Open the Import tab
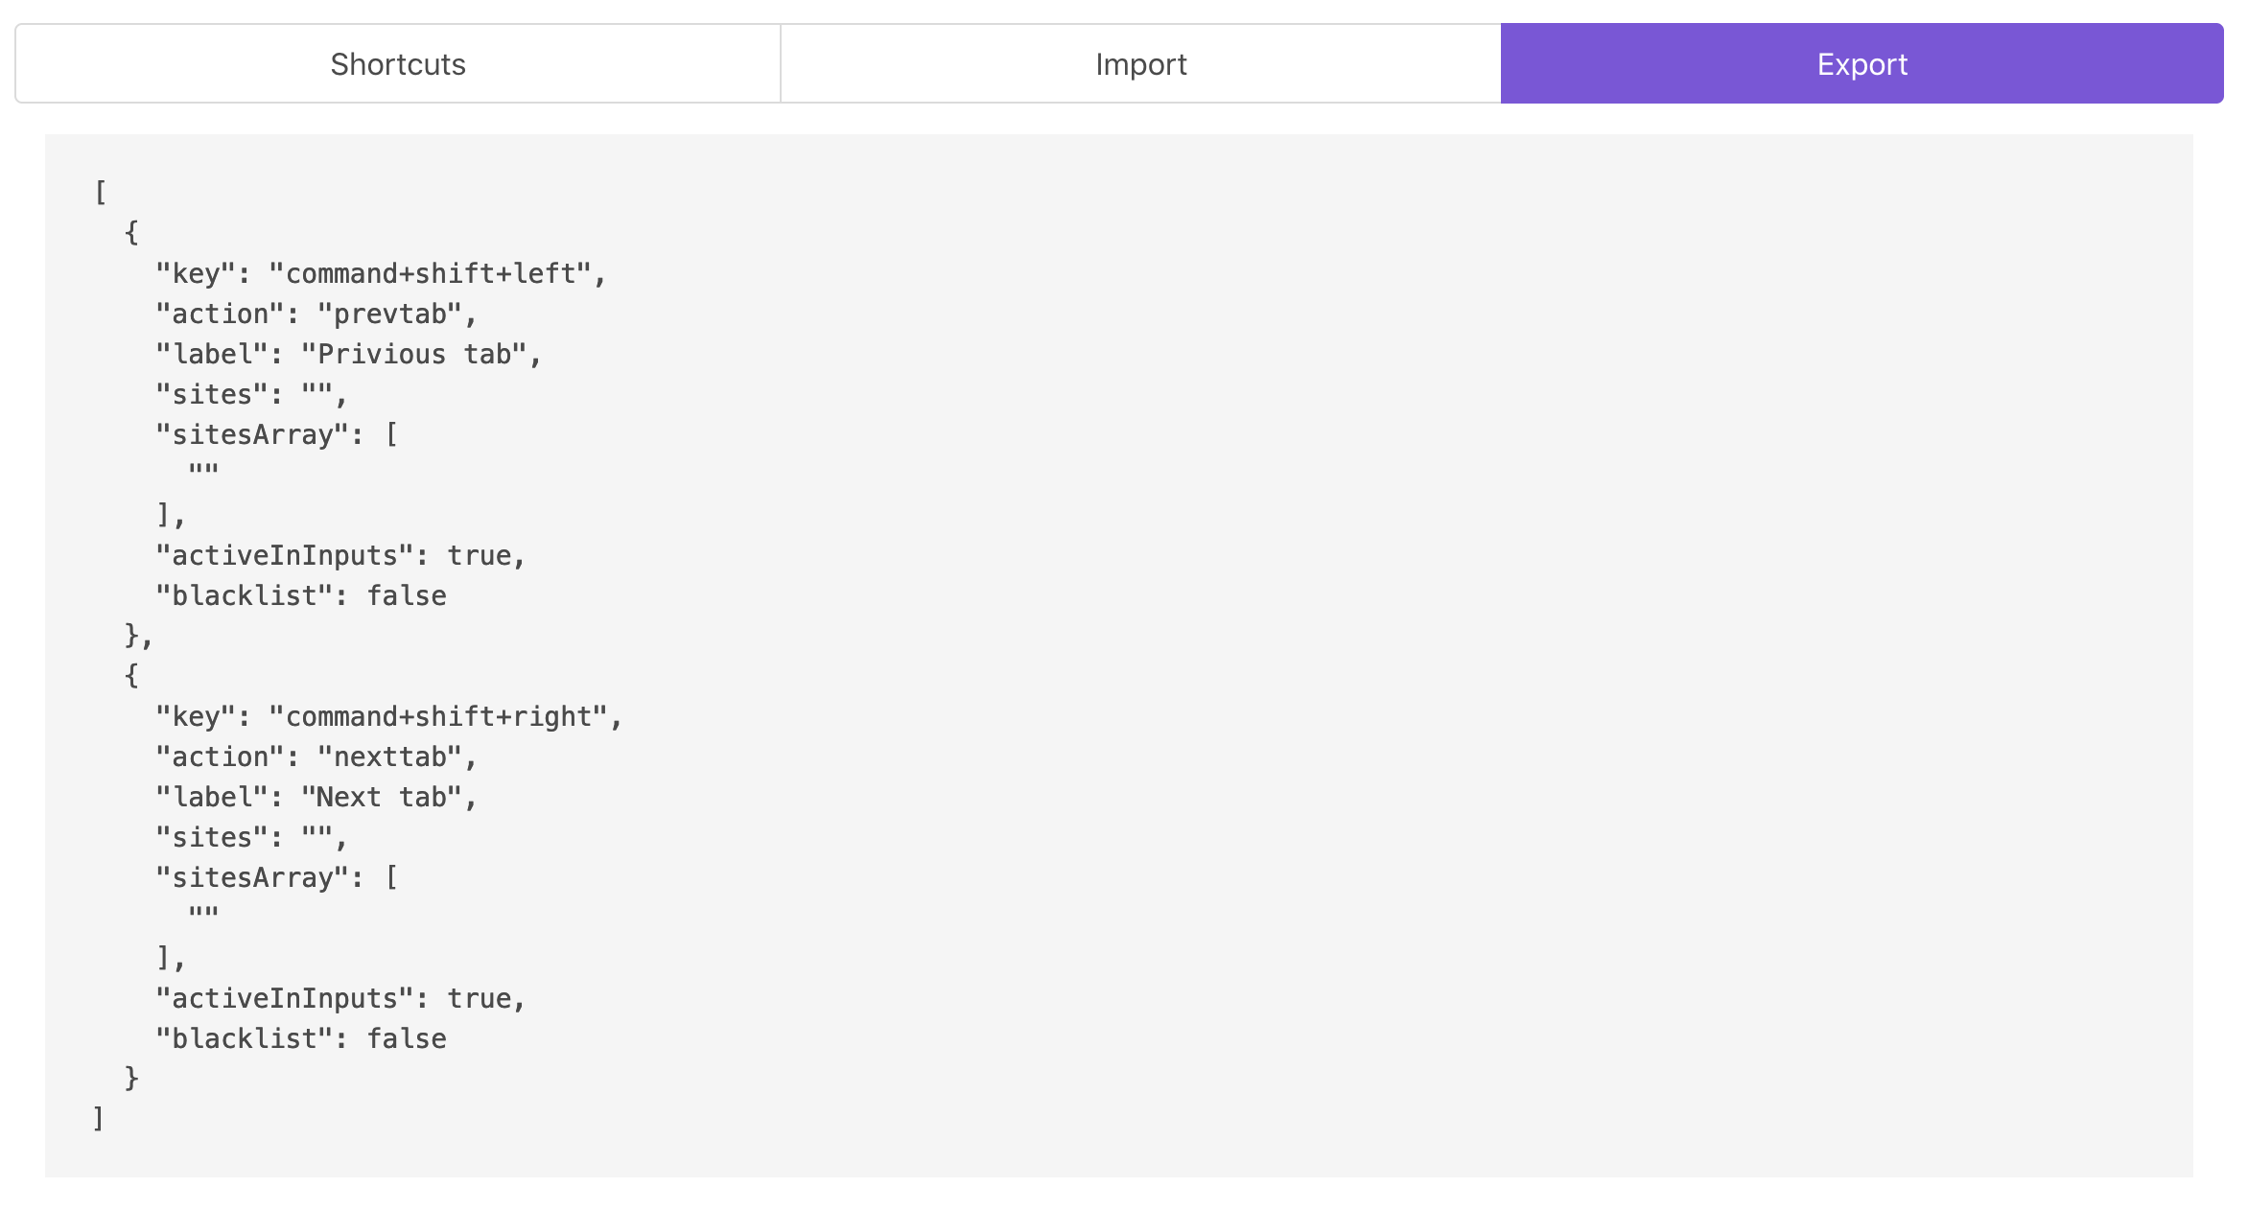The image size is (2248, 1210). pos(1140,64)
